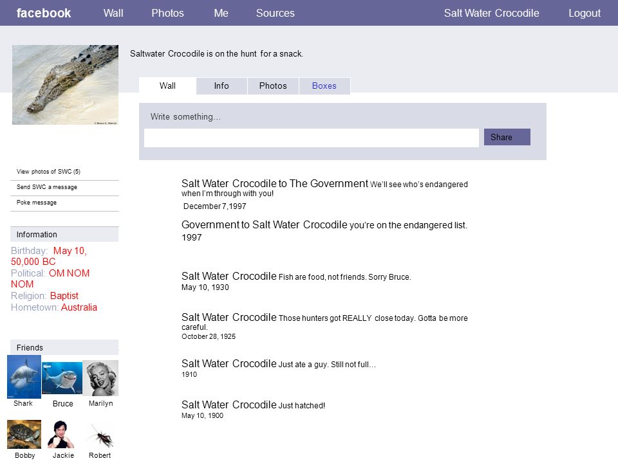Click the Religion value Baptist

pyautogui.click(x=64, y=296)
